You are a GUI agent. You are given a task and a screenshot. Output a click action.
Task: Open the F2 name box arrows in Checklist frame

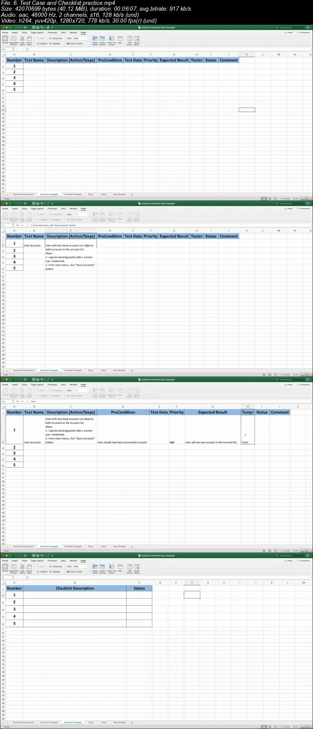(x=13, y=577)
